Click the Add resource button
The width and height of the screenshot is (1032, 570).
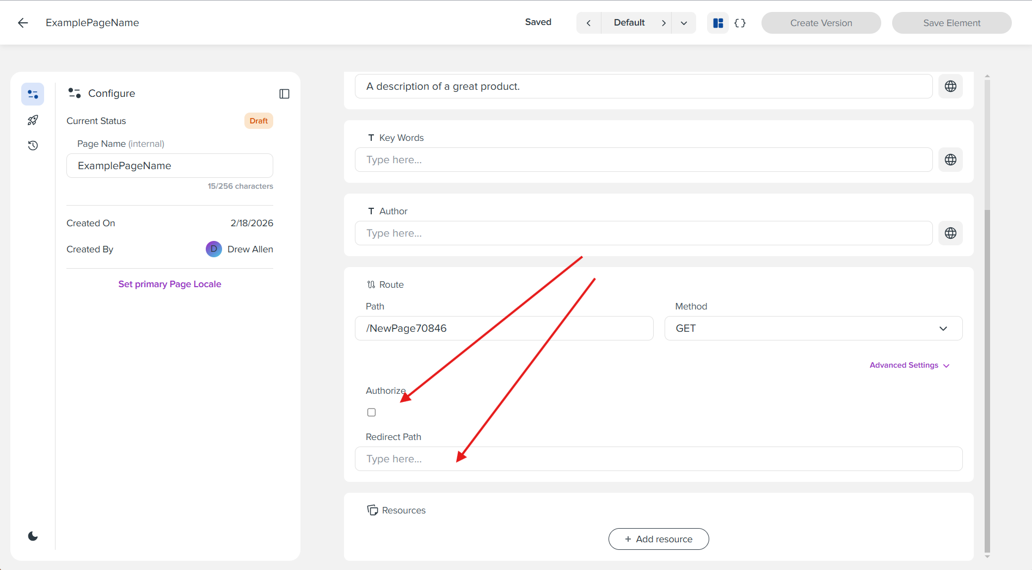658,538
